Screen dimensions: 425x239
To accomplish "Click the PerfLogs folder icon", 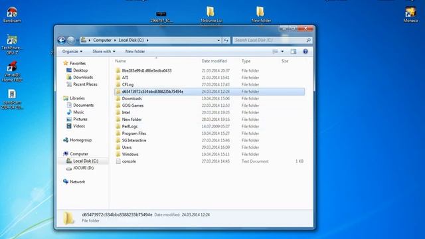I will click(118, 127).
